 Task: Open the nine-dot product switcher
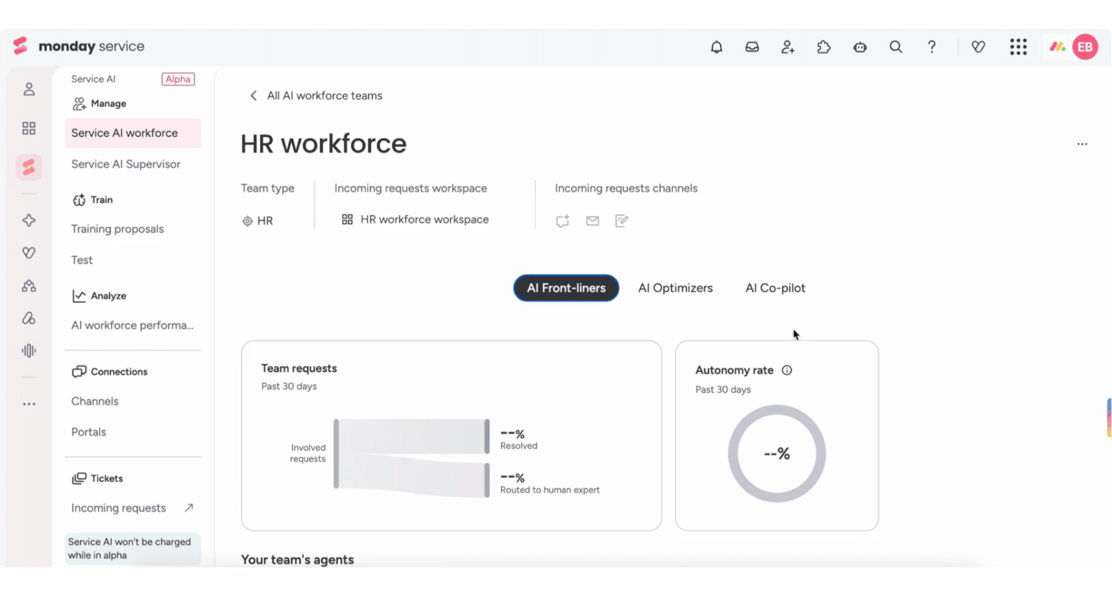tap(1018, 47)
